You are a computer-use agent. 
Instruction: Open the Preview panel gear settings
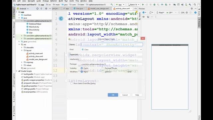click(x=192, y=9)
